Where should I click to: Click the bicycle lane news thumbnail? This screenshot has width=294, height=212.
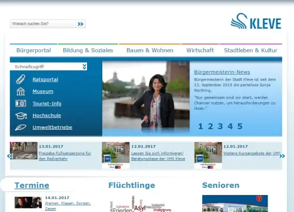tap(24, 150)
